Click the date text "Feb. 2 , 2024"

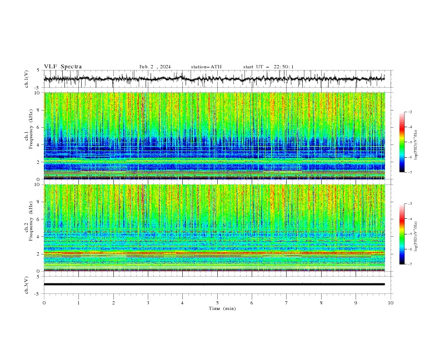tap(155, 67)
